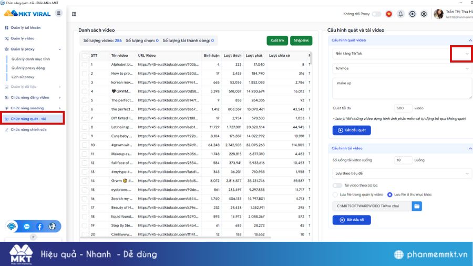The height and width of the screenshot is (266, 473).
Task: Click the save path field C:\MKTSOFTWARE
Action: point(372,206)
